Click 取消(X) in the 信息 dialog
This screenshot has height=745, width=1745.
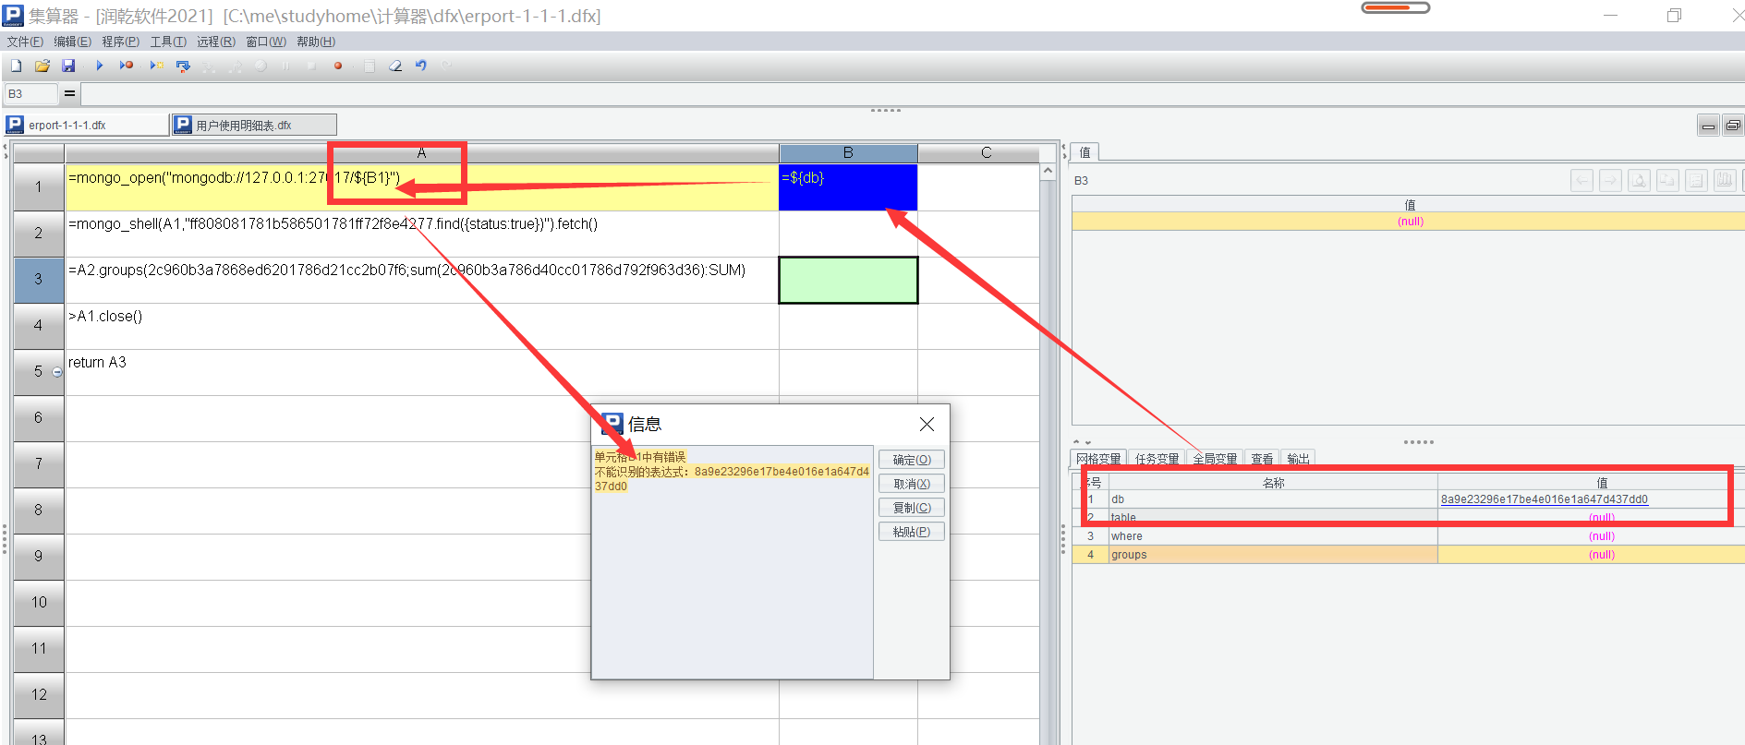(912, 484)
